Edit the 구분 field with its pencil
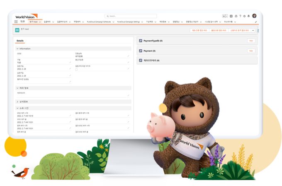Viewport: 282px width, 186px height. click(70, 63)
